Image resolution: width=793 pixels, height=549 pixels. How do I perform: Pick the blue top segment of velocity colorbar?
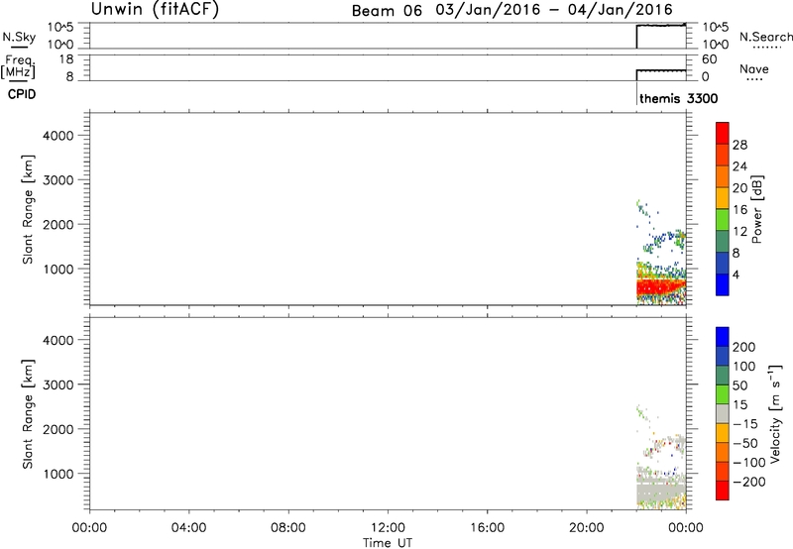(x=723, y=337)
